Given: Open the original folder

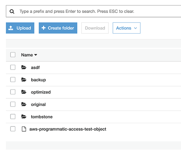Looking at the screenshot, I should pyautogui.click(x=38, y=104).
